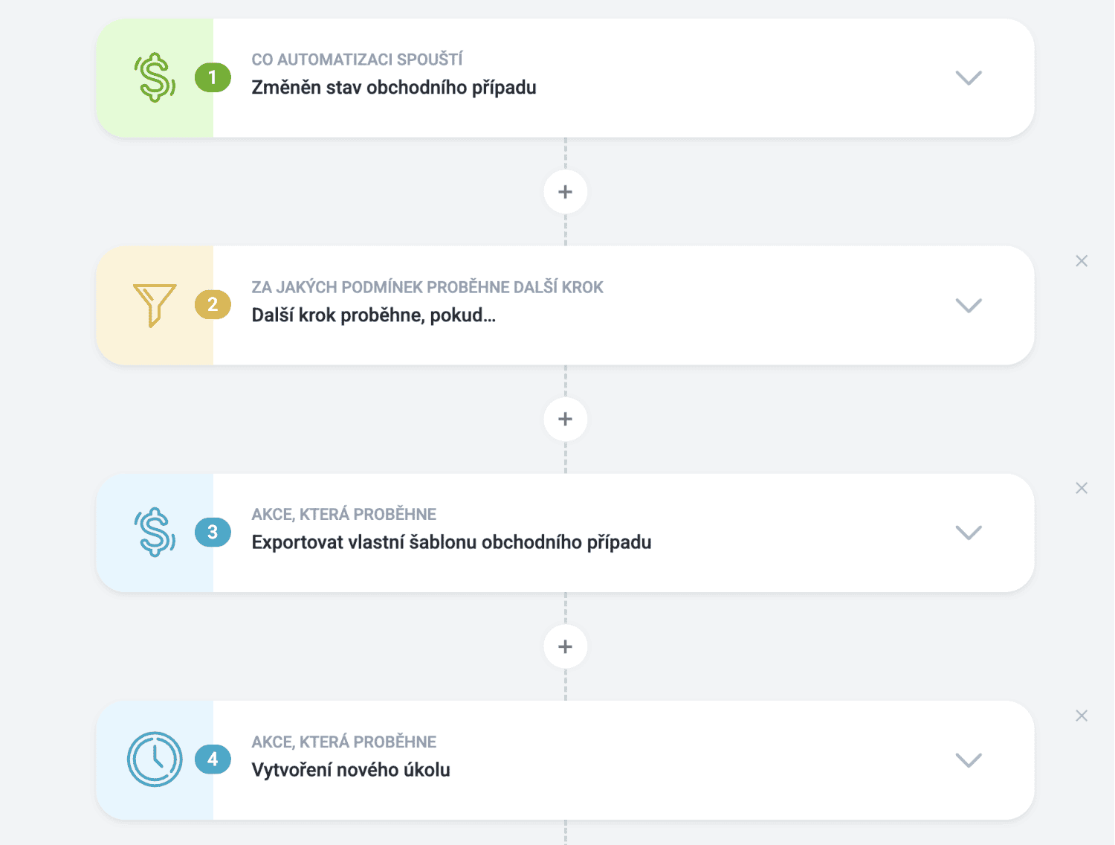Viewport: 1115px width, 845px height.
Task: Click the yellow funnel filter icon
Action: [x=155, y=305]
